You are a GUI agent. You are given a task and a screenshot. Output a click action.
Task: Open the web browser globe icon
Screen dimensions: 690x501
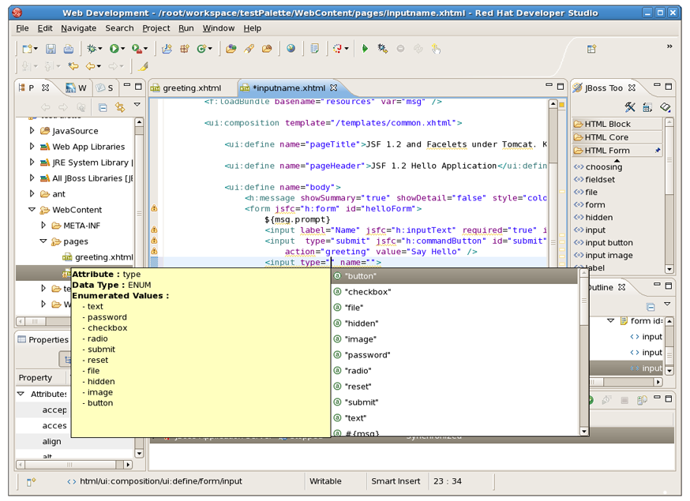(x=291, y=49)
